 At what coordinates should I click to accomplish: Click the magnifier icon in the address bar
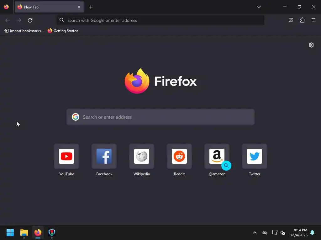pyautogui.click(x=62, y=20)
